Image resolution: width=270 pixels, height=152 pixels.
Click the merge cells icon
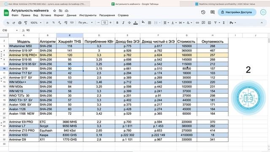click(156, 22)
